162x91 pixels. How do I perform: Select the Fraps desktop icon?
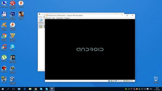click(x=4, y=80)
